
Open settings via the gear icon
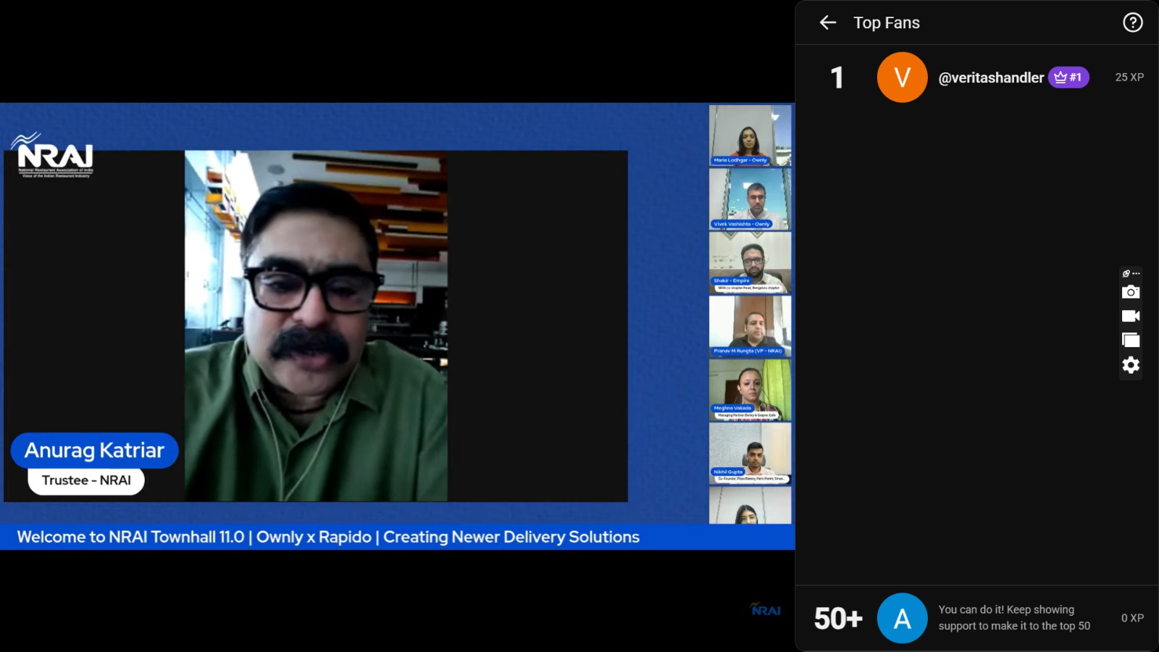tap(1130, 365)
